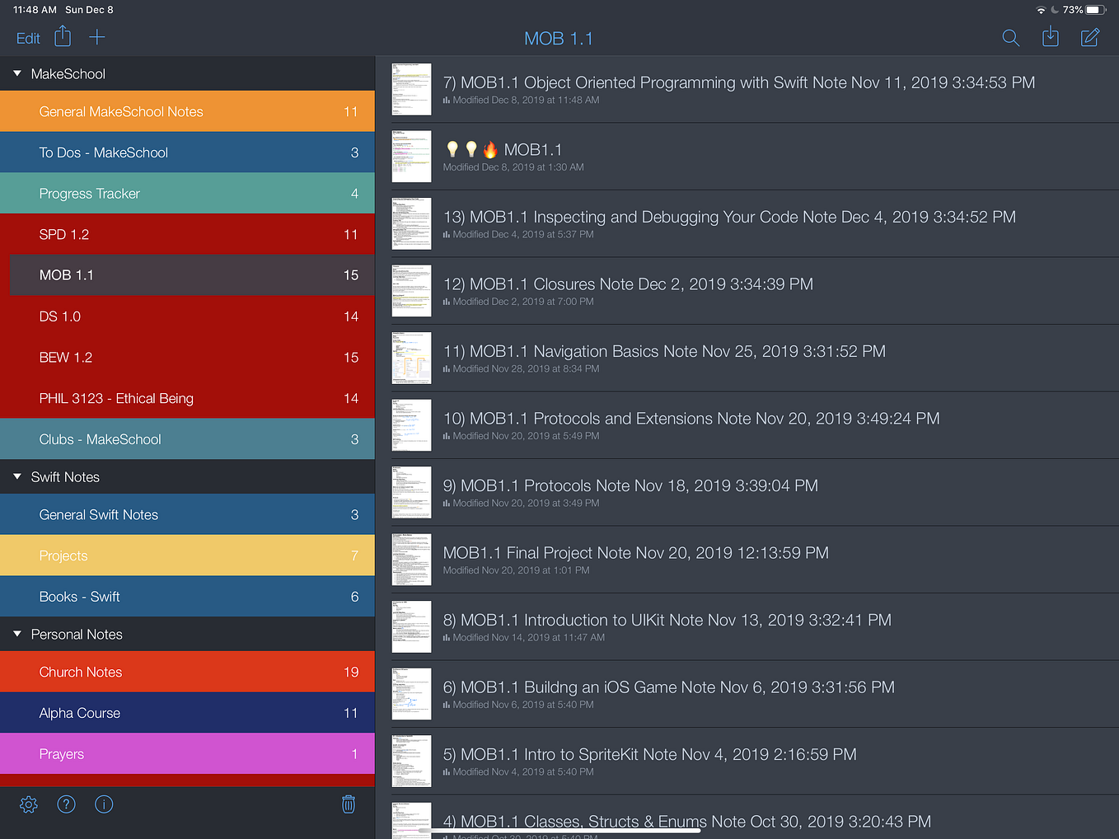Open search with the magnifying glass icon
The height and width of the screenshot is (839, 1119).
pyautogui.click(x=1010, y=38)
